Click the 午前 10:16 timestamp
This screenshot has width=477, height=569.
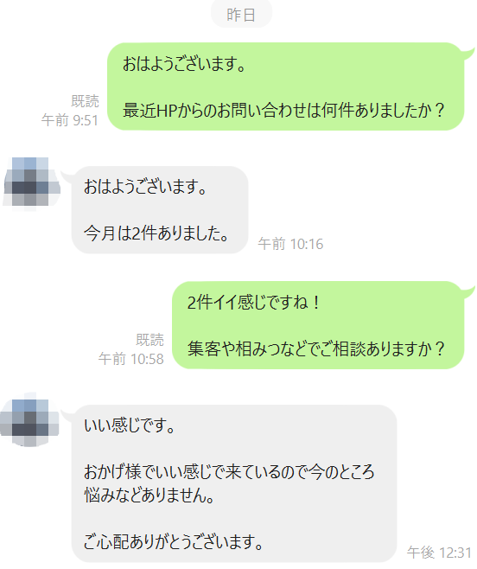click(x=290, y=244)
